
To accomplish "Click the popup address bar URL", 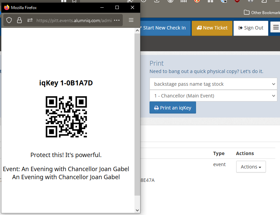I will (74, 20).
